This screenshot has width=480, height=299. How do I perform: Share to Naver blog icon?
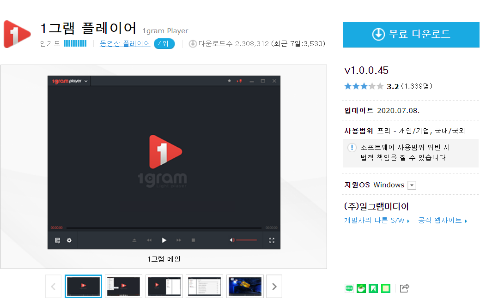click(x=349, y=288)
